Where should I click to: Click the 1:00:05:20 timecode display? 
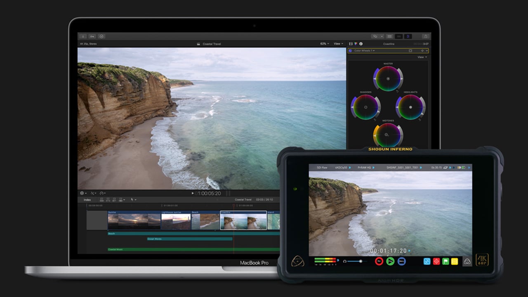[209, 193]
